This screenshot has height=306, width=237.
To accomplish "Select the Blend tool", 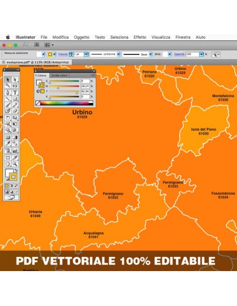I will [15, 143].
